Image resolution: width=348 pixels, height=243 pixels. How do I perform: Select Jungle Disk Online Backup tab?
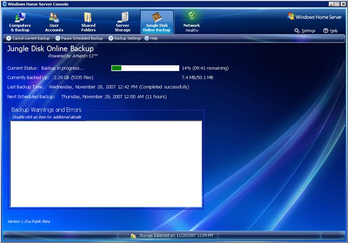coord(157,22)
